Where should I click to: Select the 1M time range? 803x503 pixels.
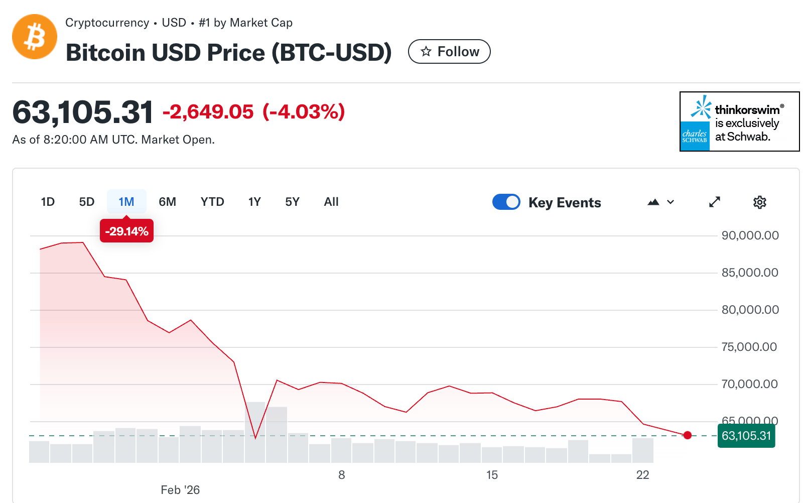tap(126, 202)
